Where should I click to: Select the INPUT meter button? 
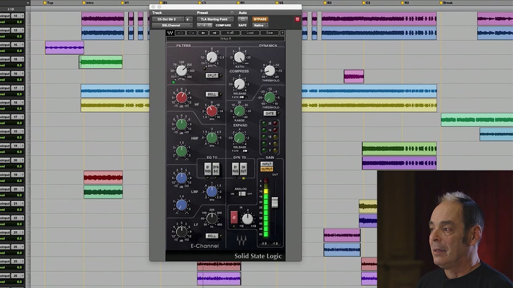coord(267,164)
